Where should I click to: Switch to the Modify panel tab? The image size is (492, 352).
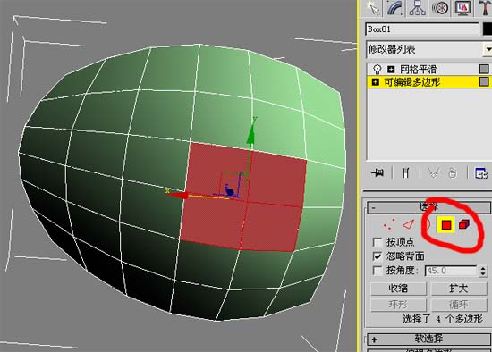coord(394,8)
